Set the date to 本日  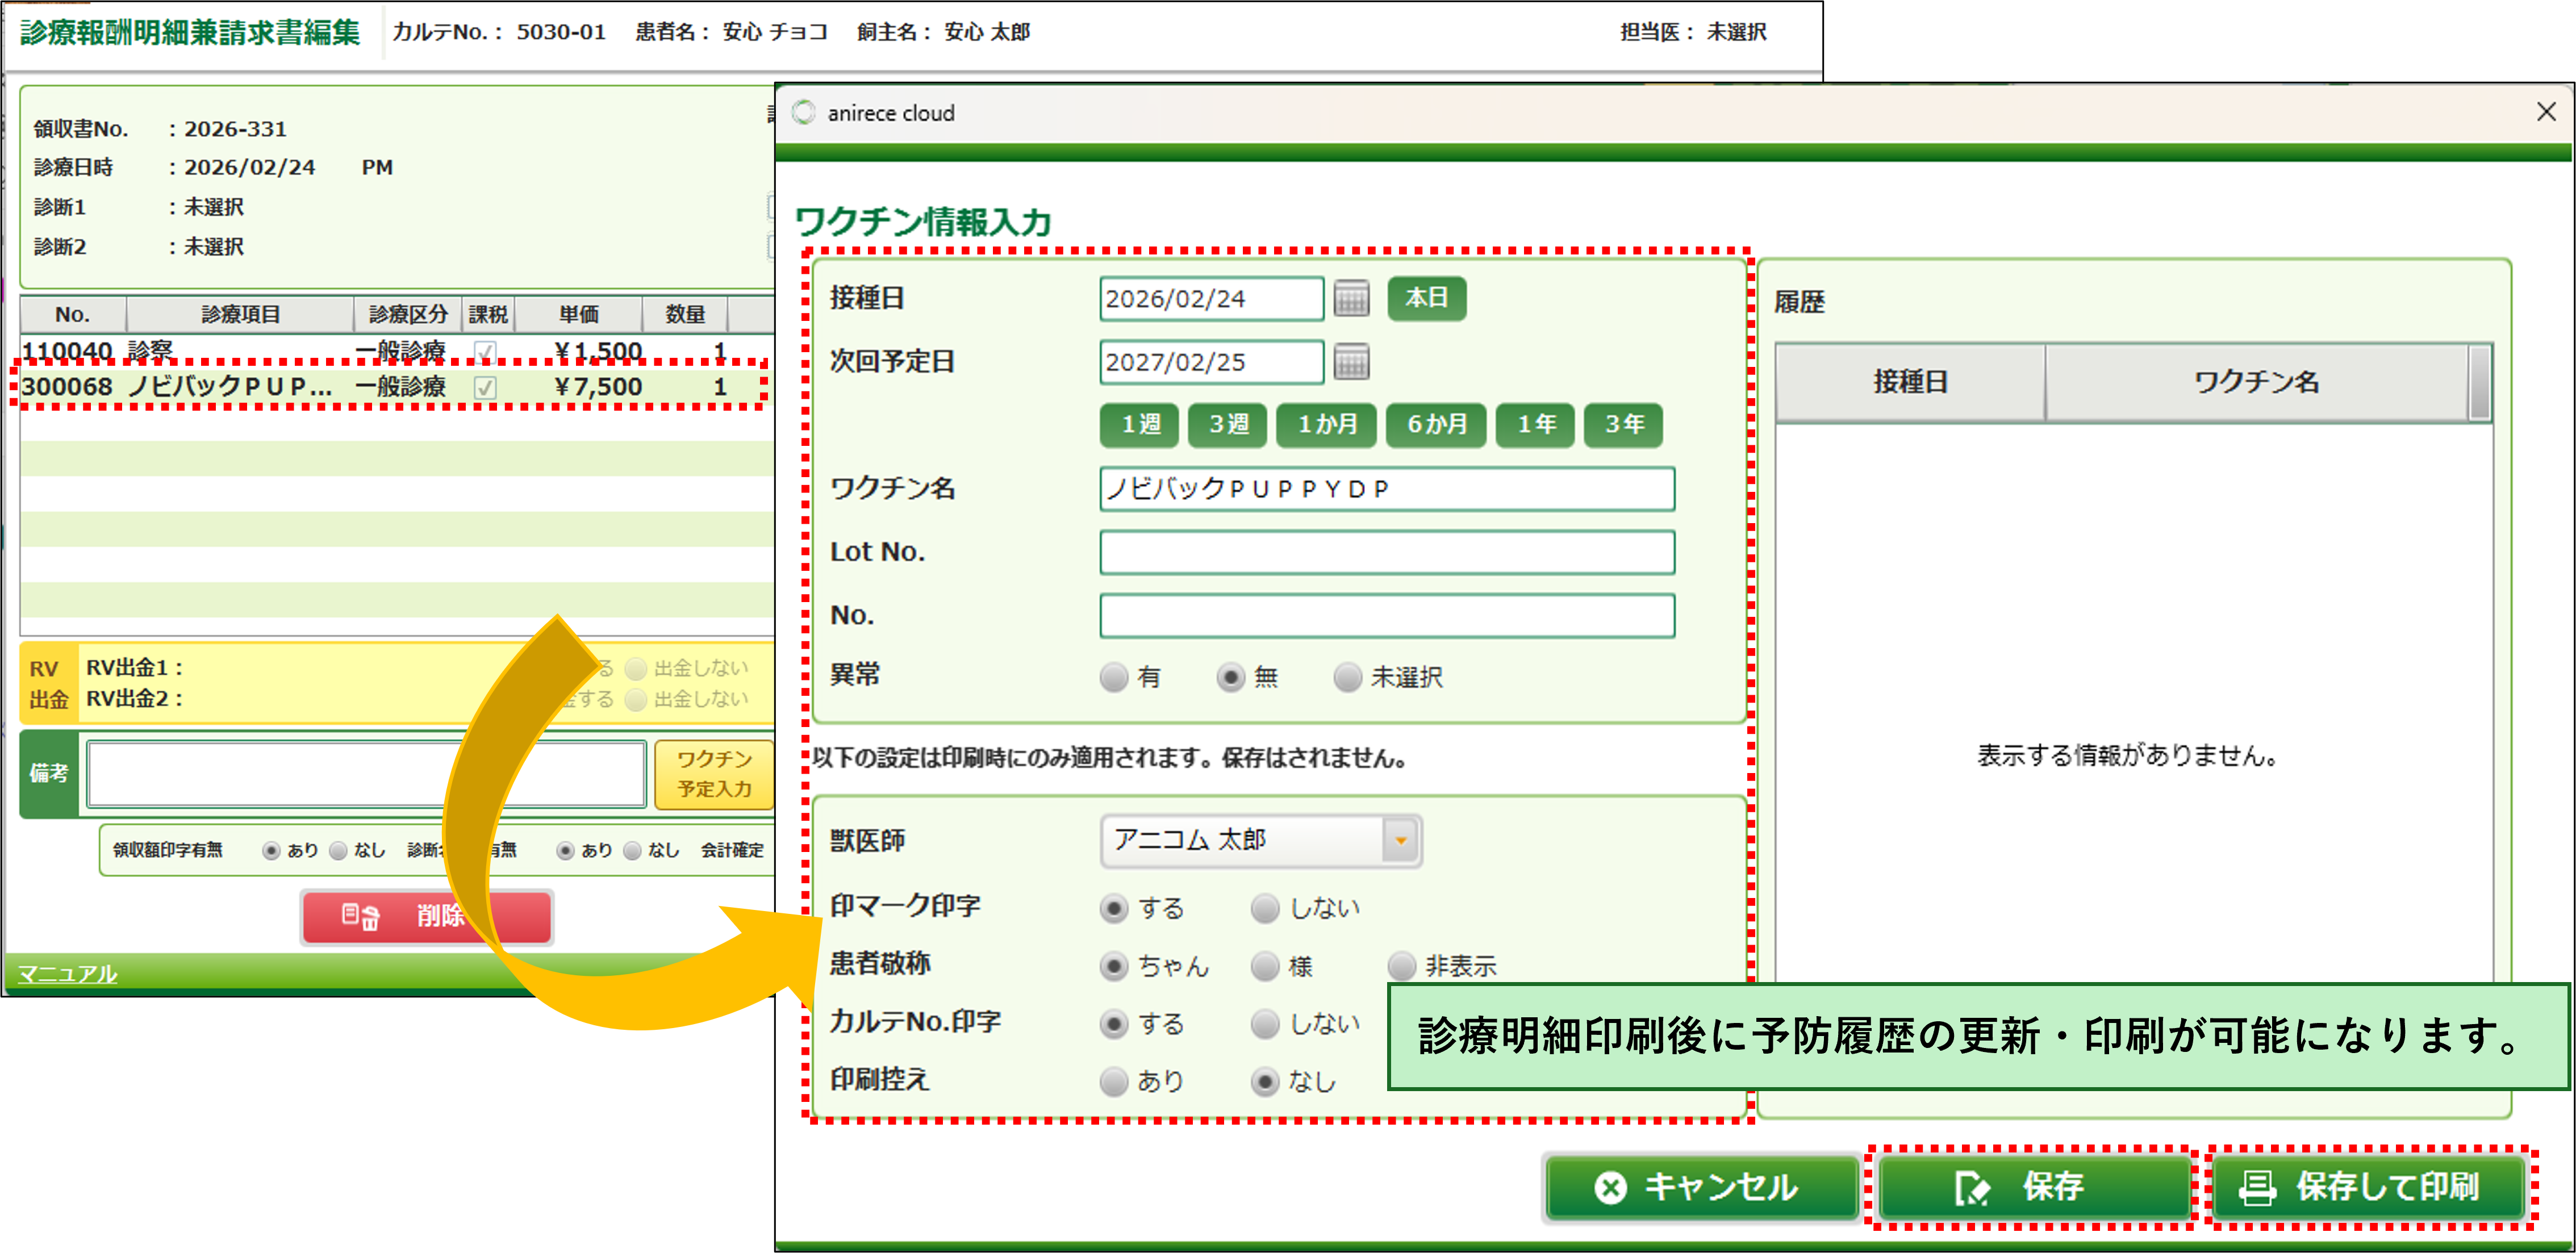click(x=1426, y=298)
